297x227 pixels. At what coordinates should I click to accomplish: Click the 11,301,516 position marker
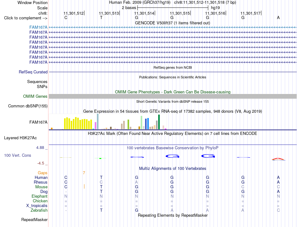click(x=215, y=13)
